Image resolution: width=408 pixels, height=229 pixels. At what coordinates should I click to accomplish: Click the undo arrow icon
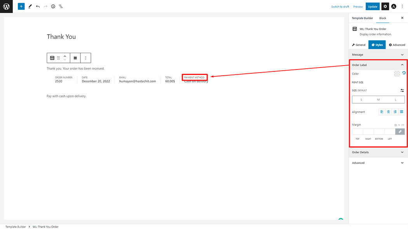[x=38, y=7]
